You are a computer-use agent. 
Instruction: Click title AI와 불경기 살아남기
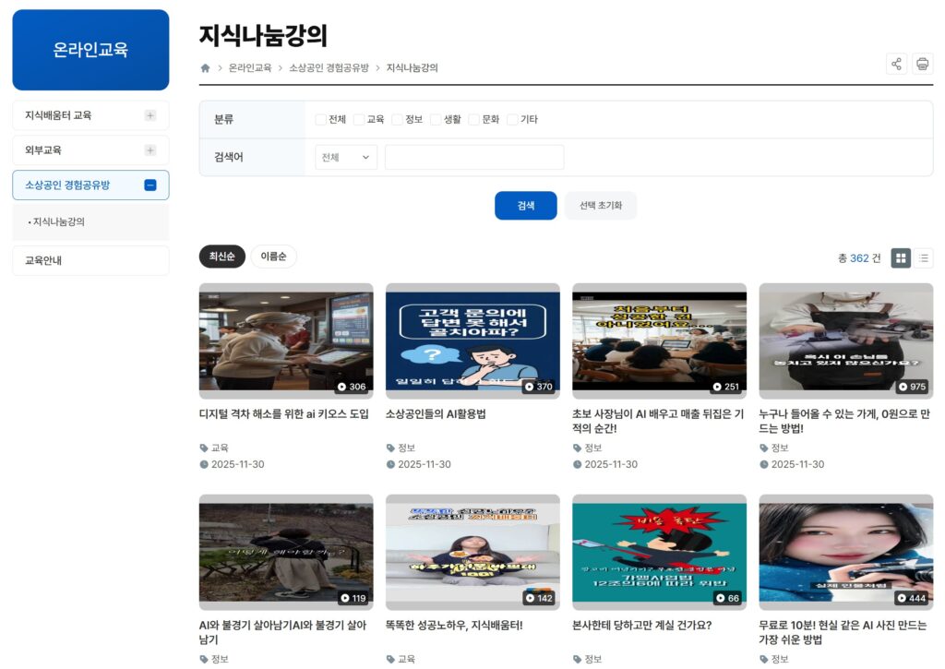pos(282,632)
